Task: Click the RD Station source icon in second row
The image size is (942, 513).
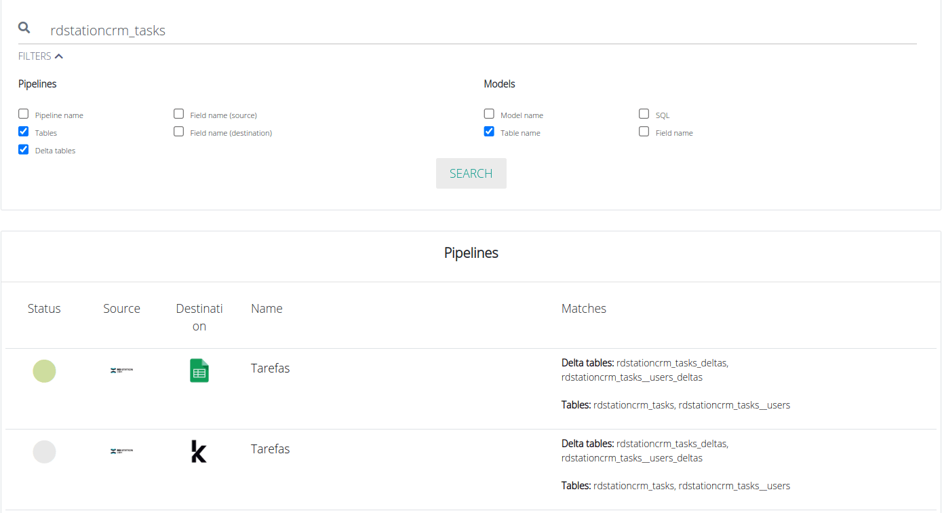Action: tap(121, 451)
